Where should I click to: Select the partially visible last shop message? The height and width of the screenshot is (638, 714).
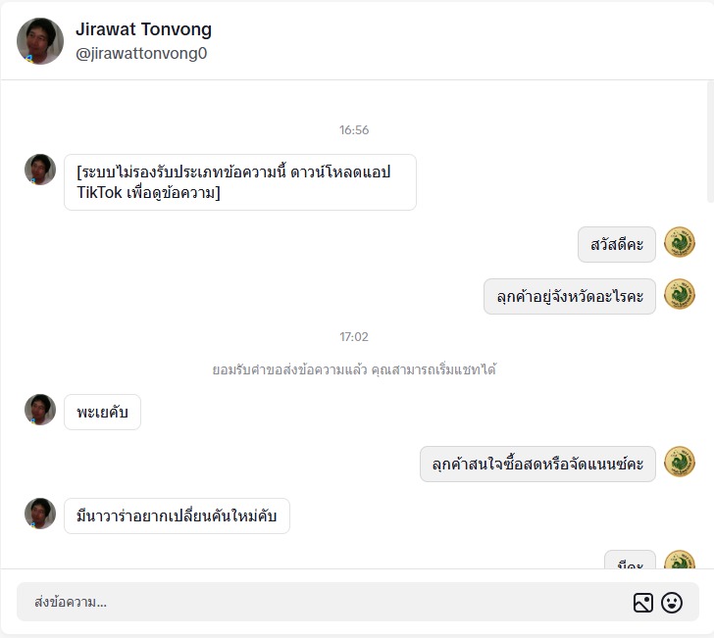630,560
